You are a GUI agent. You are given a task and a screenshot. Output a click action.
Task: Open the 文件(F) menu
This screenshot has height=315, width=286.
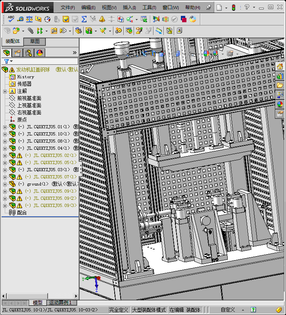(67, 8)
